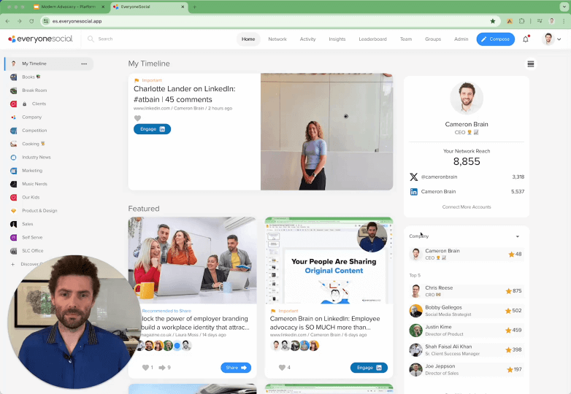This screenshot has height=394, width=571.
Task: Switch to the Insights tab
Action: click(337, 39)
